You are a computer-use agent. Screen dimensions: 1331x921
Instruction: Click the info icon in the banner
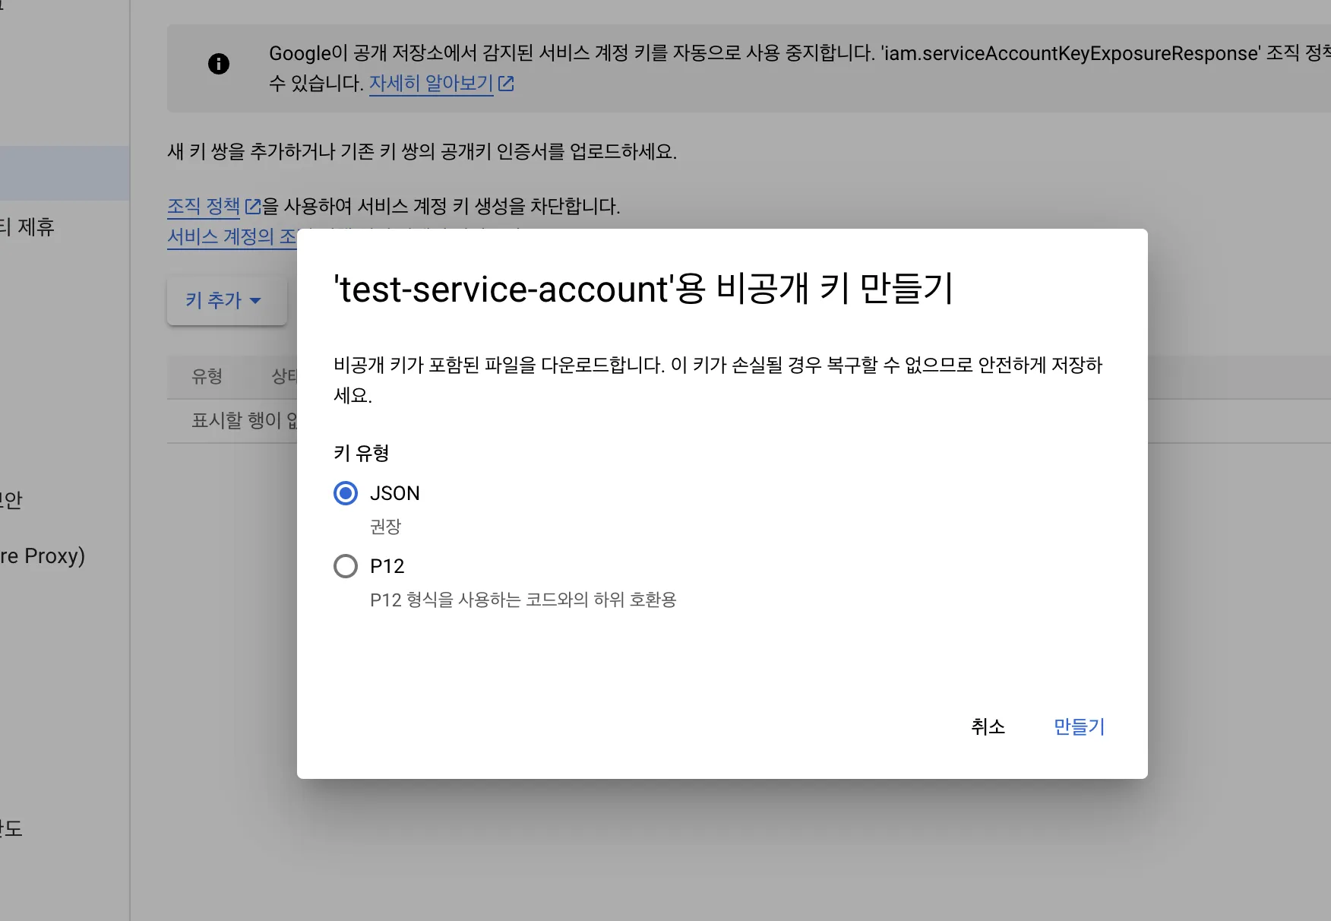pyautogui.click(x=219, y=64)
